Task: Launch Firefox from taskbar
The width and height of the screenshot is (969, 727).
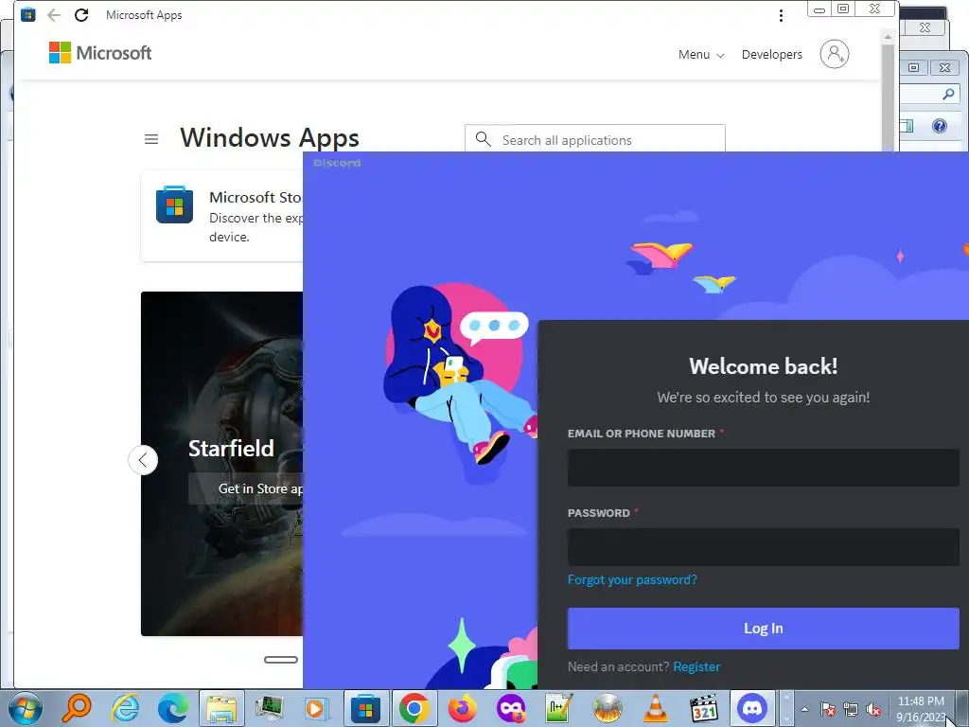Action: [462, 708]
